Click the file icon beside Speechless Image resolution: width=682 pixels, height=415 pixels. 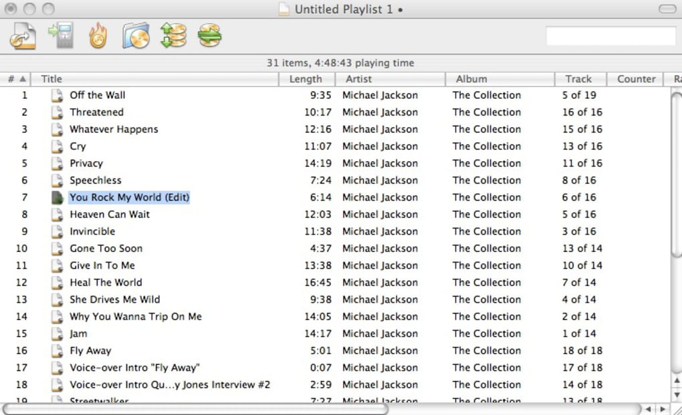[57, 180]
